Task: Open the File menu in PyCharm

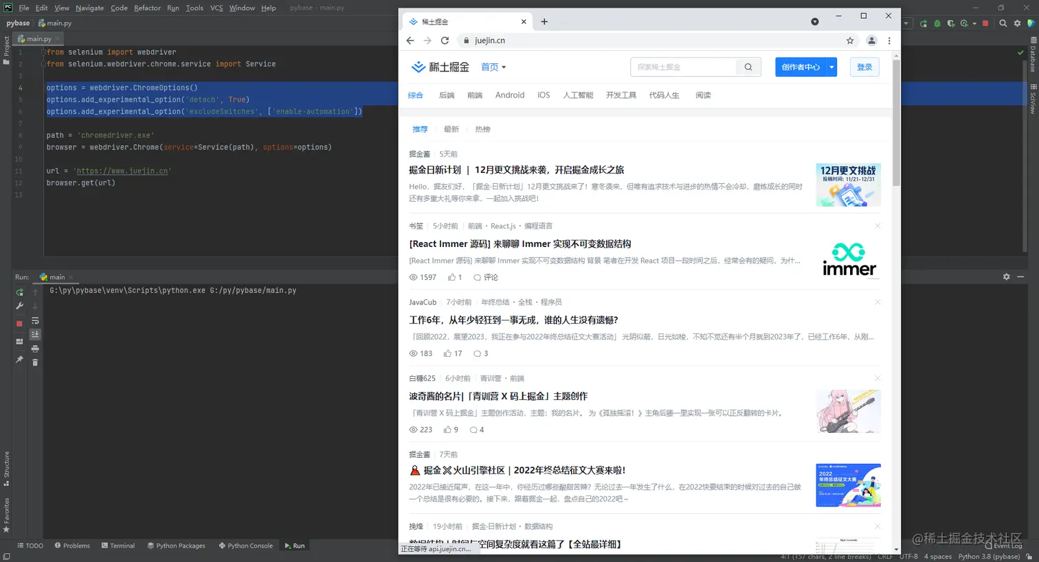Action: [24, 8]
